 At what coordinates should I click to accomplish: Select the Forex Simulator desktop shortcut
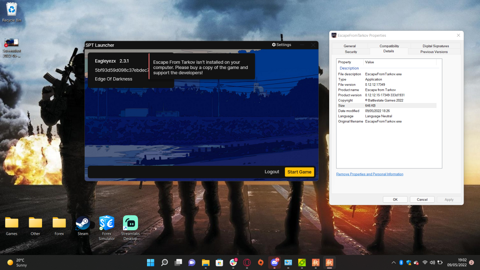coord(106,228)
